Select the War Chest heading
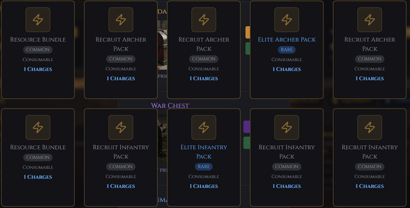 pyautogui.click(x=170, y=105)
